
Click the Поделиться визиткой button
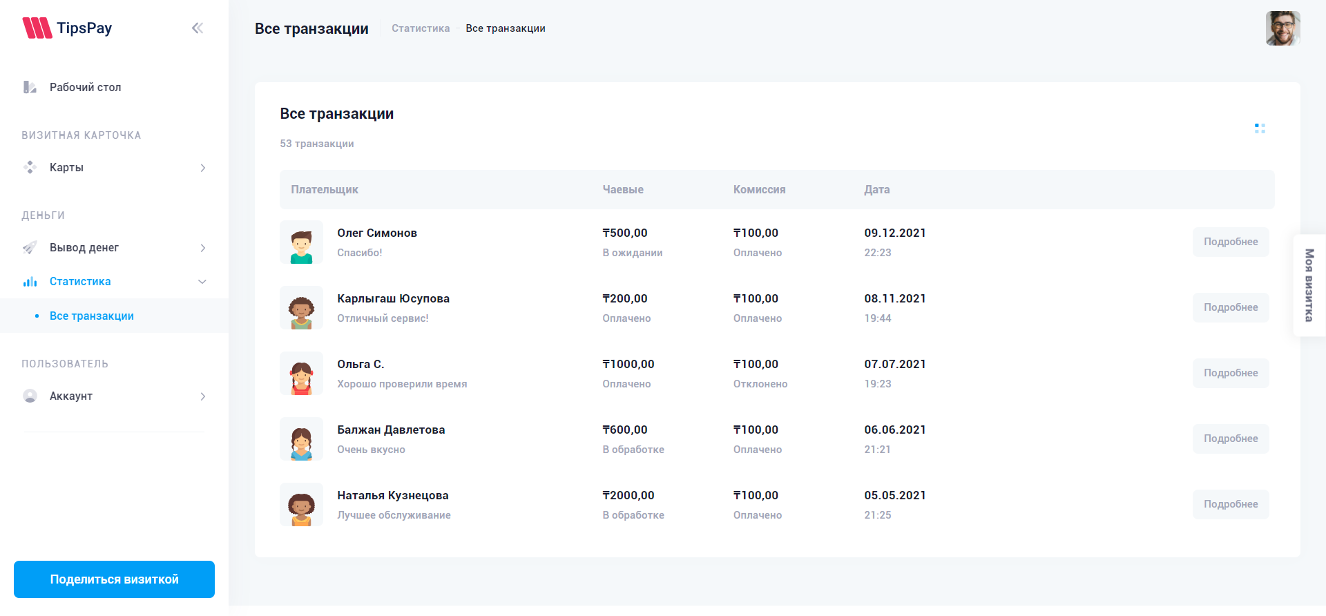pos(114,579)
